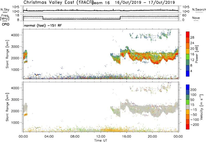Image resolution: width=206 pixels, height=142 pixels.
Task: Click the "Time UT" axis title
Action: click(x=101, y=140)
